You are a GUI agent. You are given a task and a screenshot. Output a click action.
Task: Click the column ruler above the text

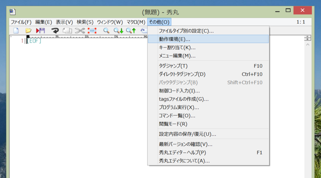click(87, 36)
